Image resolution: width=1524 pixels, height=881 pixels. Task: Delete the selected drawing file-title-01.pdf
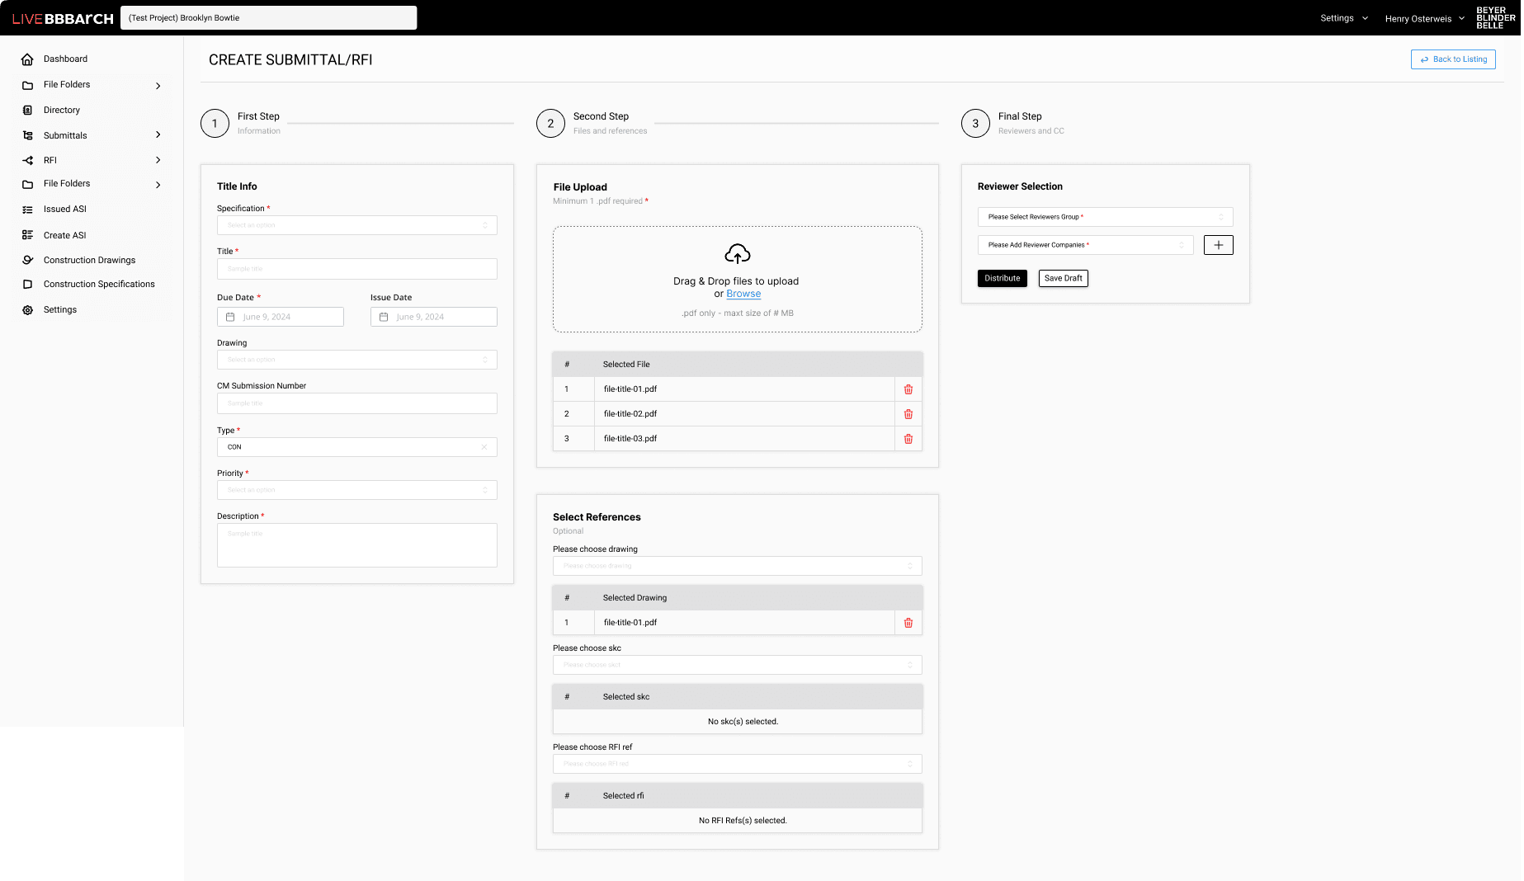point(908,623)
